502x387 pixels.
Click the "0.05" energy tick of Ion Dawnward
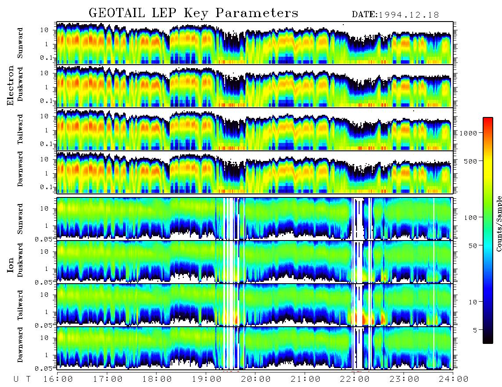click(44, 368)
